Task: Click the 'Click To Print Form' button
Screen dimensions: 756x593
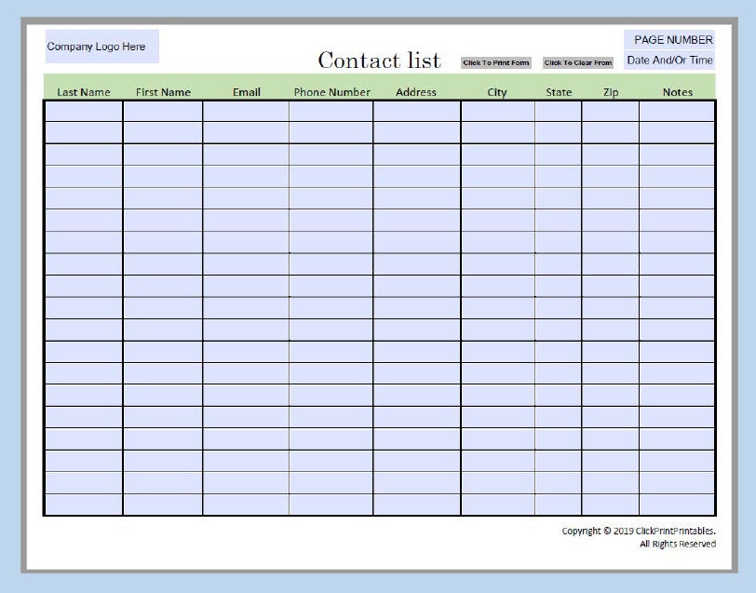Action: [495, 62]
